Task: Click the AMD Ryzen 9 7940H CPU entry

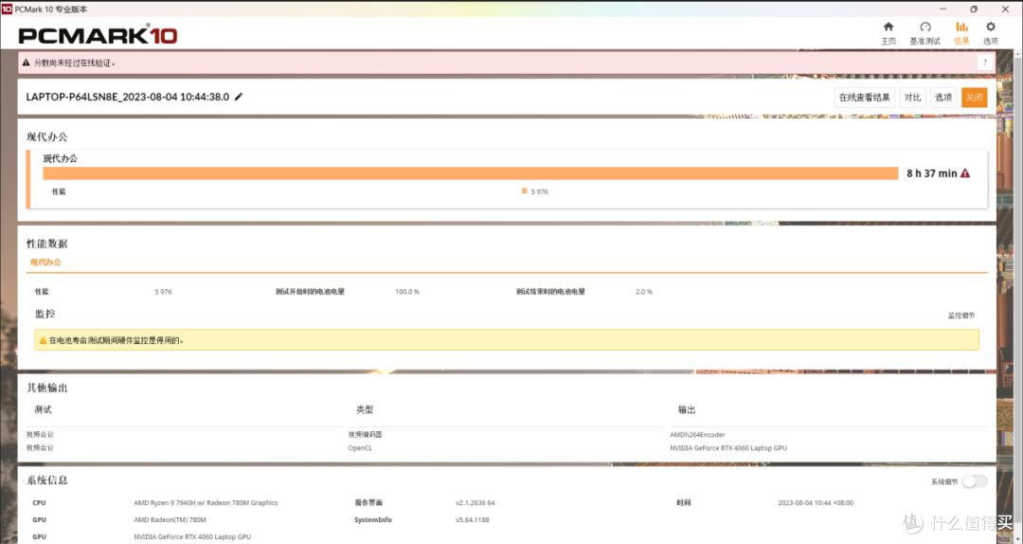Action: coord(206,503)
